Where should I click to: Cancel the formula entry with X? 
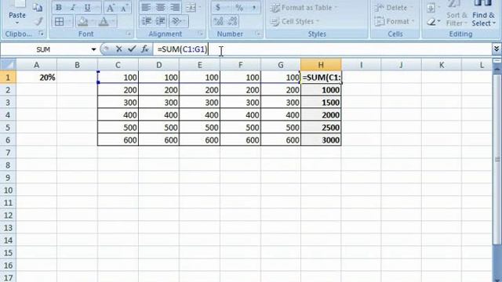118,49
